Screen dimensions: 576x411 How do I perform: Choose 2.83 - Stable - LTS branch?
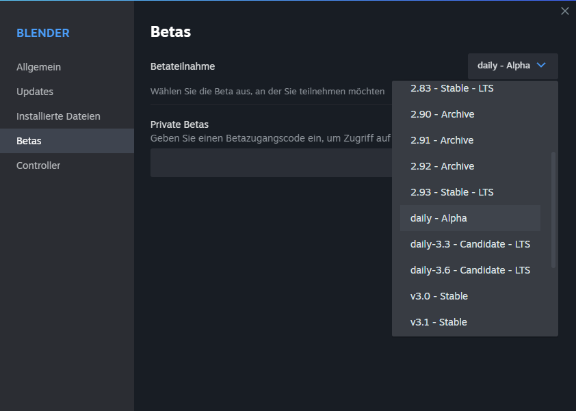(470, 88)
